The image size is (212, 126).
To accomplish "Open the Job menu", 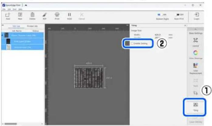I will pos(9,9).
